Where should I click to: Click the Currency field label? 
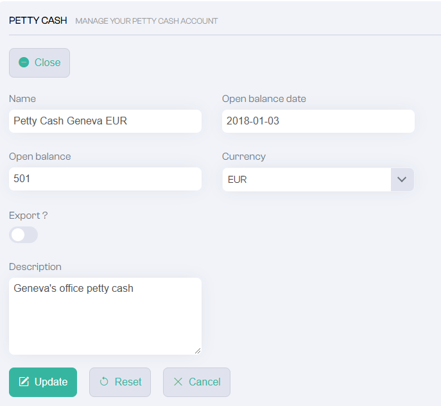click(x=244, y=156)
